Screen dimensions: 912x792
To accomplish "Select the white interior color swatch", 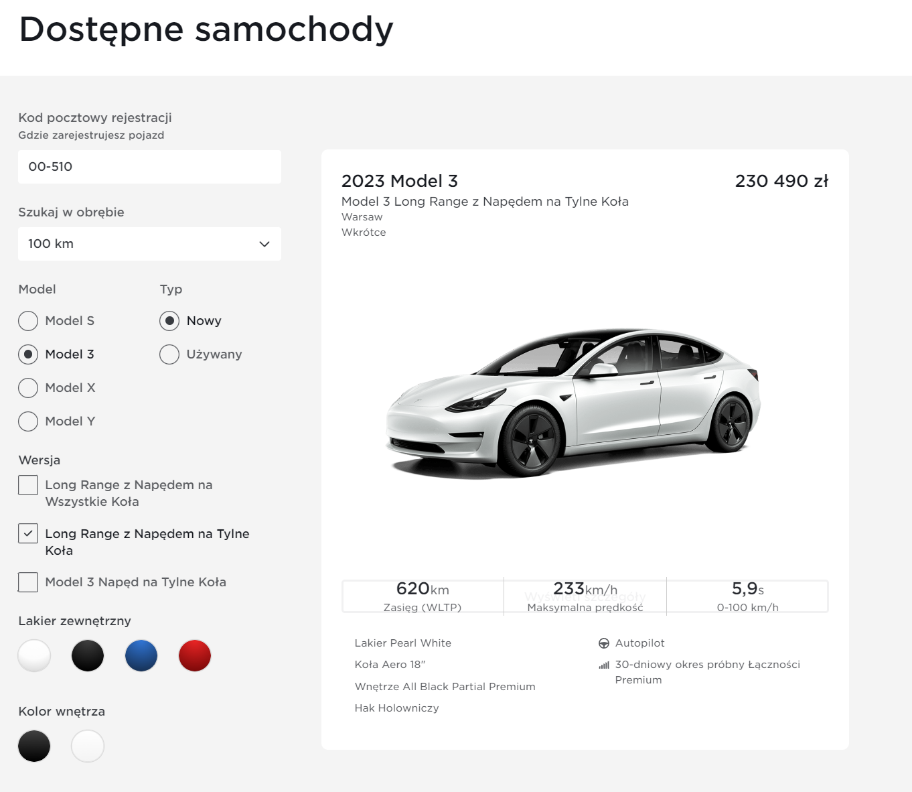I will coord(88,746).
